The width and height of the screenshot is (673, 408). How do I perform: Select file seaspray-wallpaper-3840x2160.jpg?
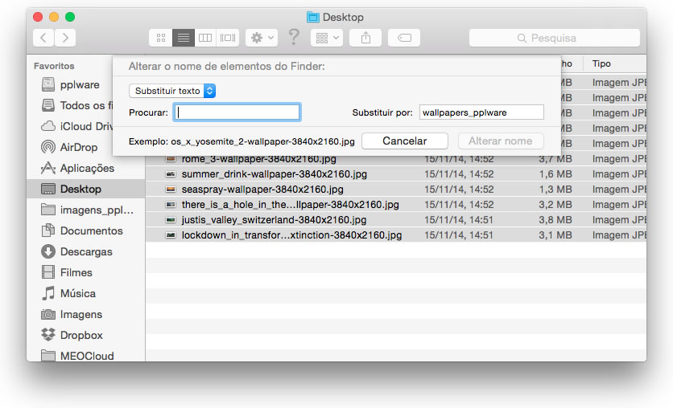(x=262, y=190)
